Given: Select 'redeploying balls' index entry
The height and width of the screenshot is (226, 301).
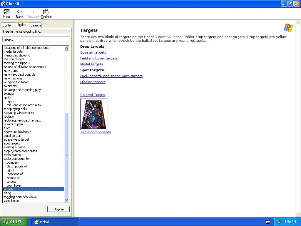Looking at the screenshot, I should pos(15,109).
